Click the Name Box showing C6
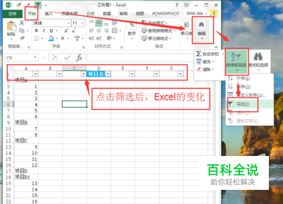283x204 pixels. (x=22, y=58)
